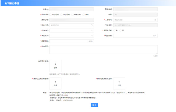Check the 学位证明 checkbox
This screenshot has height=112, width=176.
pos(62,14)
